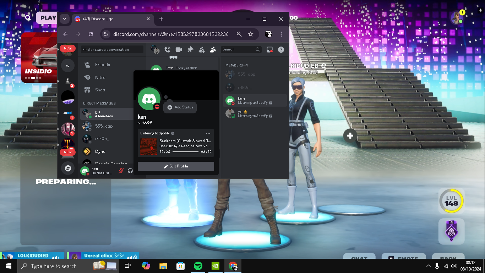
Task: Unmute the microphone in user panel
Action: [121, 171]
